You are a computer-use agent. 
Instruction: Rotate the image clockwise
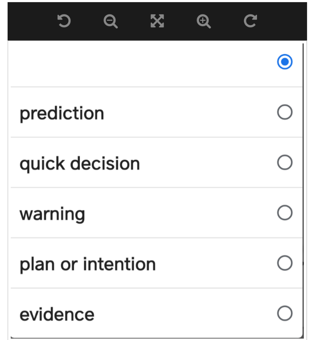point(250,21)
